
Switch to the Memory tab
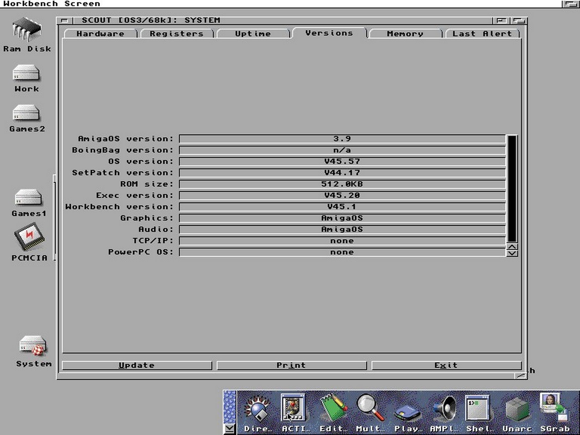tap(405, 34)
